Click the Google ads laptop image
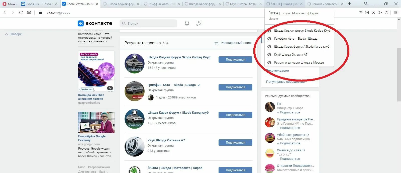This screenshot has height=173, width=401. [96, 122]
